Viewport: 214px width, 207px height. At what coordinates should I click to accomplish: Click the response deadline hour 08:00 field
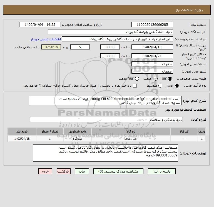pos(110,47)
